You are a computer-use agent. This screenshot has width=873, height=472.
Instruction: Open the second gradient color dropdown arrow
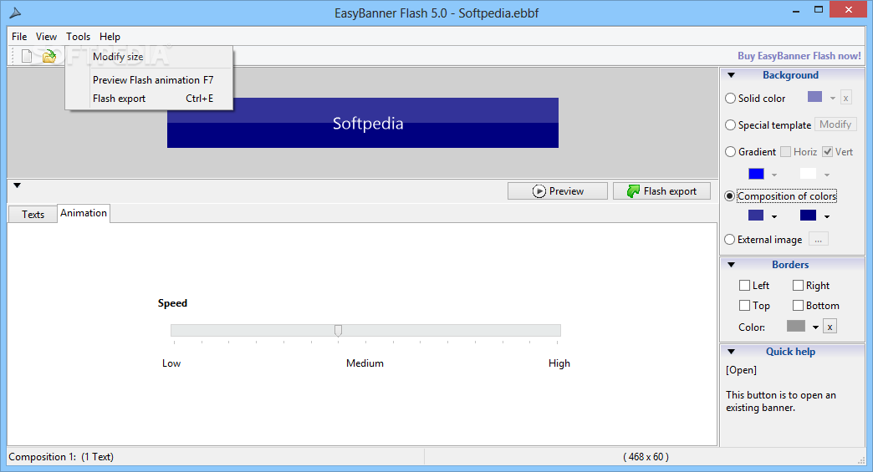[x=827, y=175]
